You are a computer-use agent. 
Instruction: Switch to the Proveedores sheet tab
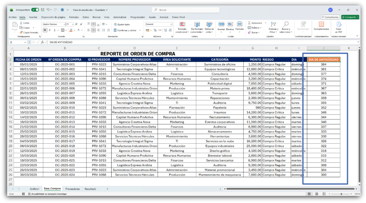[x=73, y=188]
